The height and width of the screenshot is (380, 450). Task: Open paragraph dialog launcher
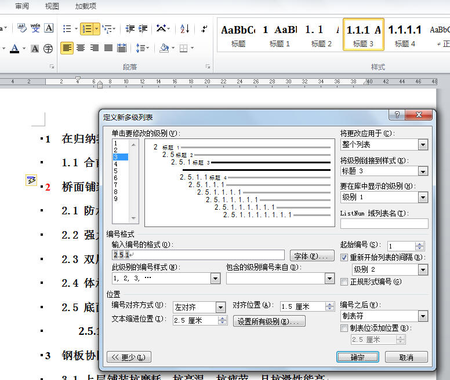pyautogui.click(x=208, y=67)
